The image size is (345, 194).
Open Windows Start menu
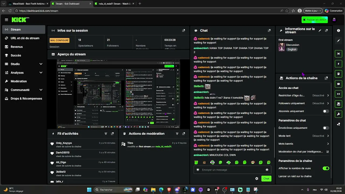tap(89, 190)
